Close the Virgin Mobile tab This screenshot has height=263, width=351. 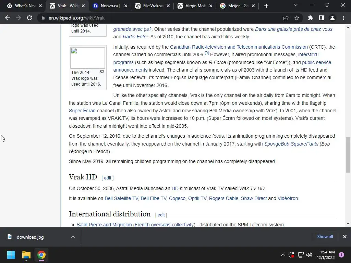tap(211, 6)
